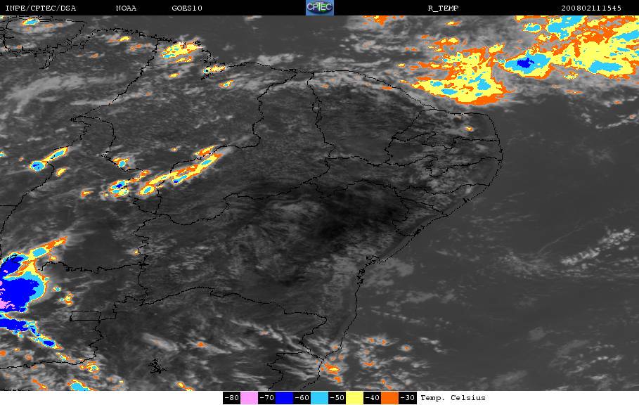This screenshot has height=405, width=639.
Task: Click the CPTEC logo in the header
Action: [x=319, y=8]
